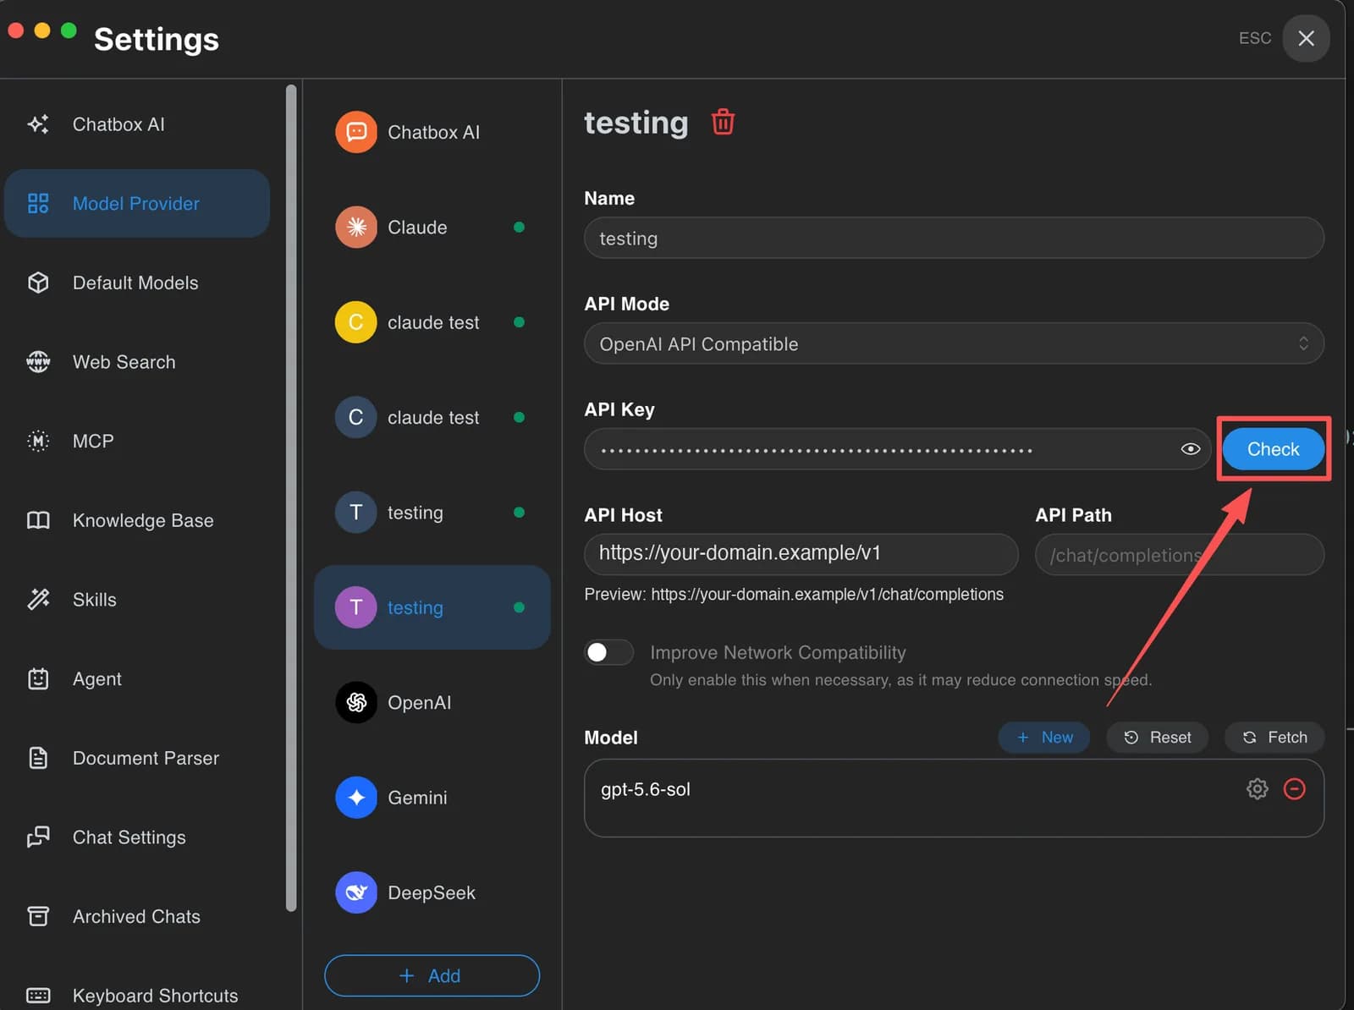Open the Chat Settings section
This screenshot has width=1354, height=1010.
click(137, 837)
